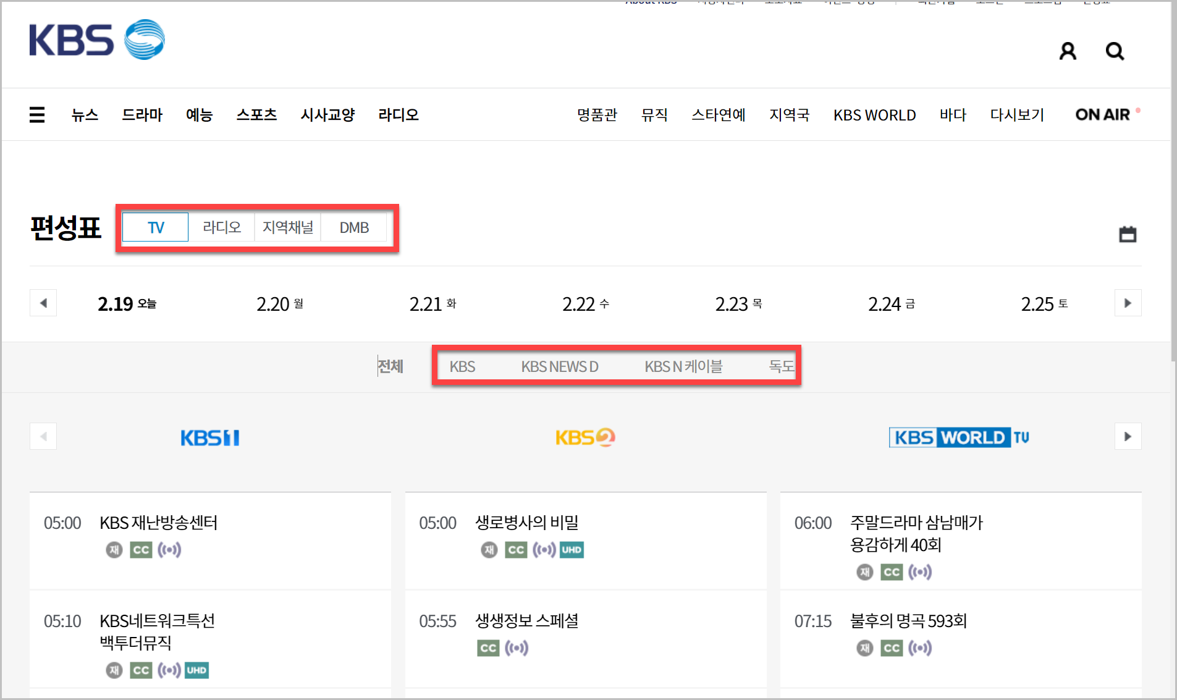Filter channels by KBS

(462, 366)
